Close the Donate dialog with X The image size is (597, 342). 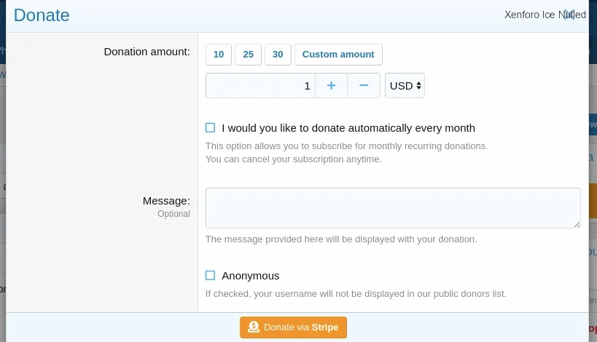[x=569, y=15]
